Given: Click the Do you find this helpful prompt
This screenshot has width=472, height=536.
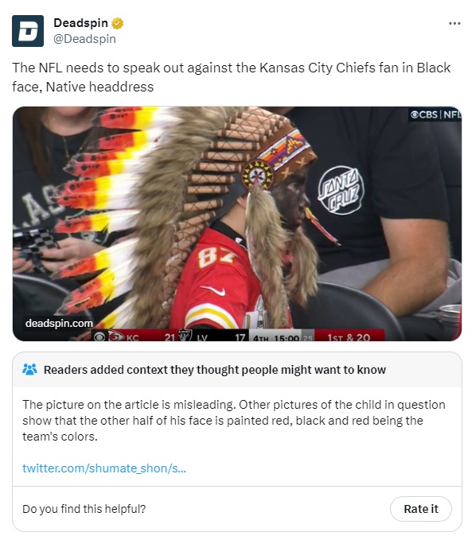Looking at the screenshot, I should click(84, 509).
